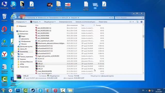Launch Opera from the desktop
Viewport: 165px width, 93px height.
point(4,30)
